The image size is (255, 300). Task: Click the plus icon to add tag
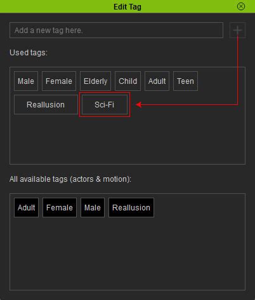[x=237, y=31]
